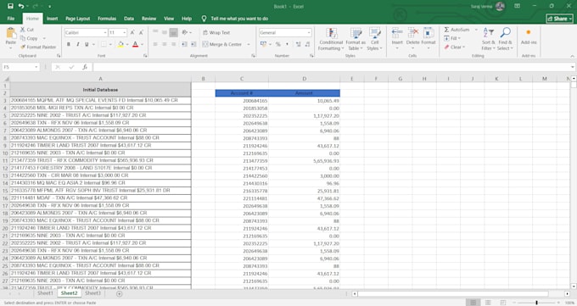Click the Add-ins icon

coord(529,33)
